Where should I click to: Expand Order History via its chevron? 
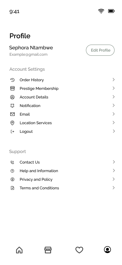[x=114, y=80]
